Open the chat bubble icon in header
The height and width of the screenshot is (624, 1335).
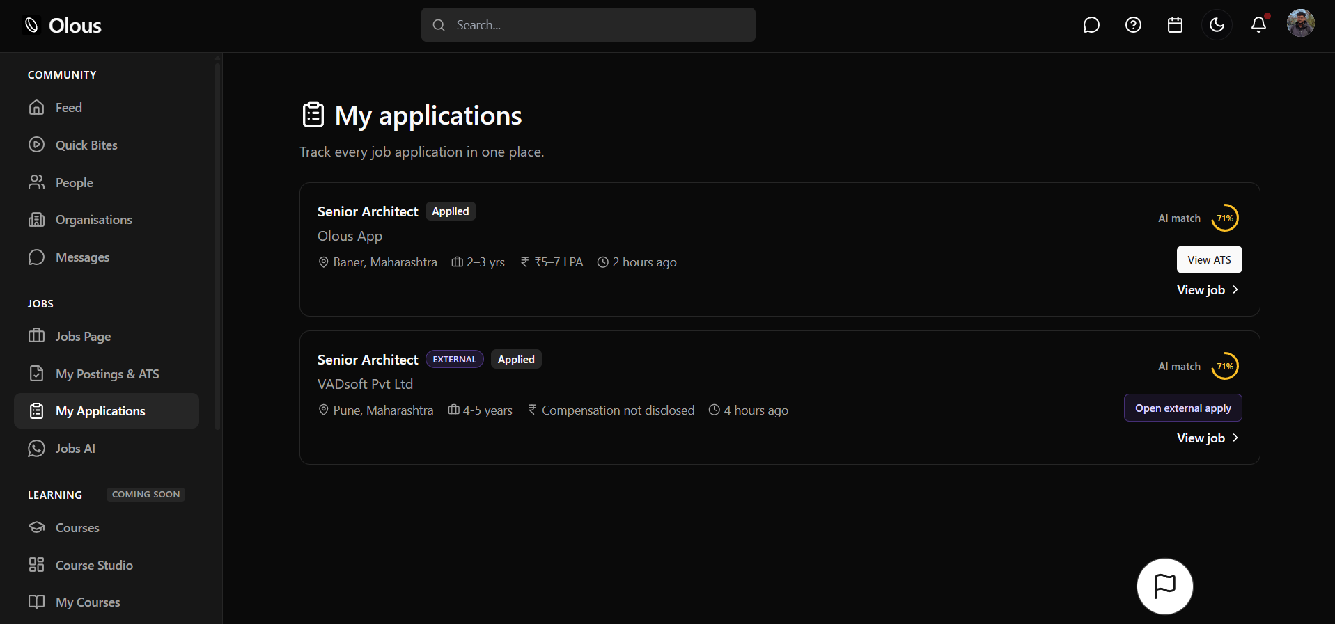(1091, 25)
